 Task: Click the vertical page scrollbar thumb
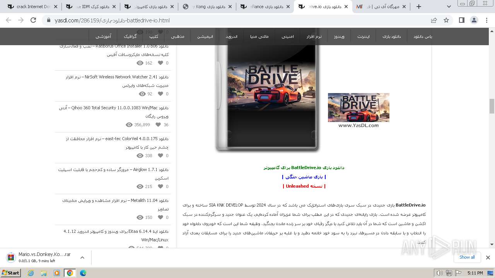click(x=492, y=106)
